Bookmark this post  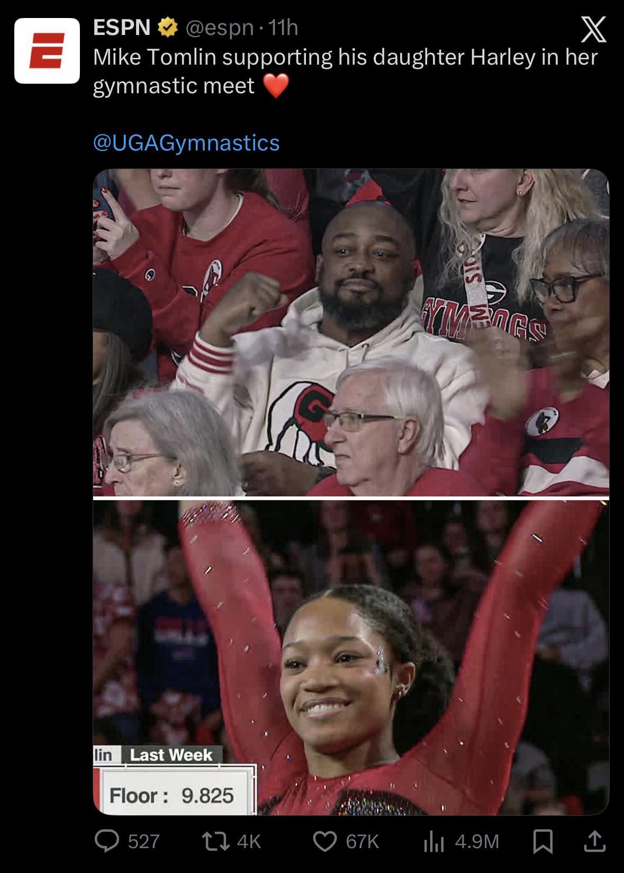(x=542, y=841)
